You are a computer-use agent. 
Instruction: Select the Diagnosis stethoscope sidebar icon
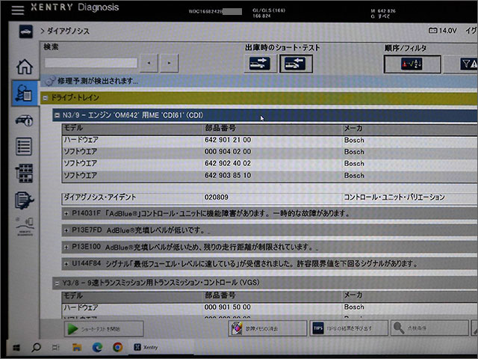click(x=24, y=93)
